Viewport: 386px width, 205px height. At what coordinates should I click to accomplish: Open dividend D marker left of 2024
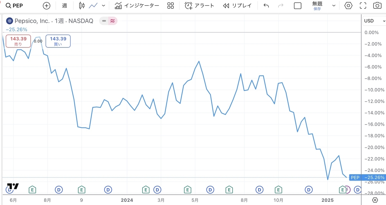click(x=108, y=190)
